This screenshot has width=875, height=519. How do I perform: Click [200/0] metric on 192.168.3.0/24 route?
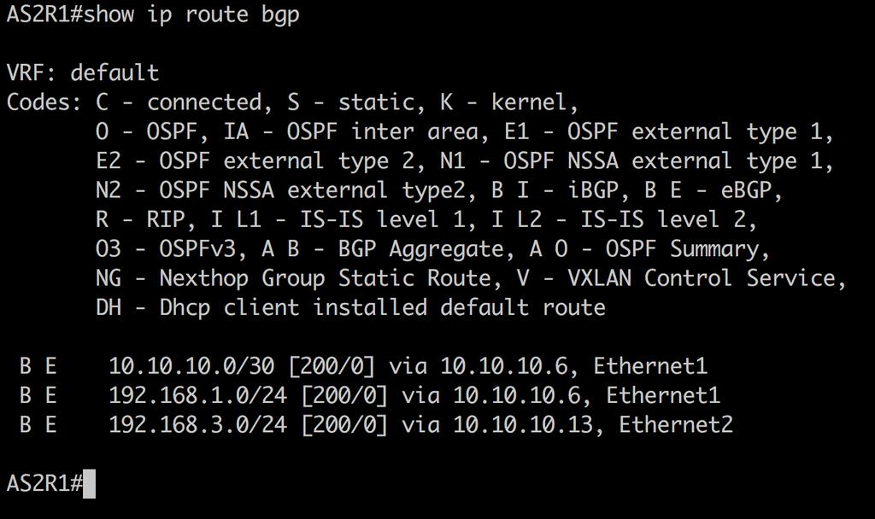(344, 425)
